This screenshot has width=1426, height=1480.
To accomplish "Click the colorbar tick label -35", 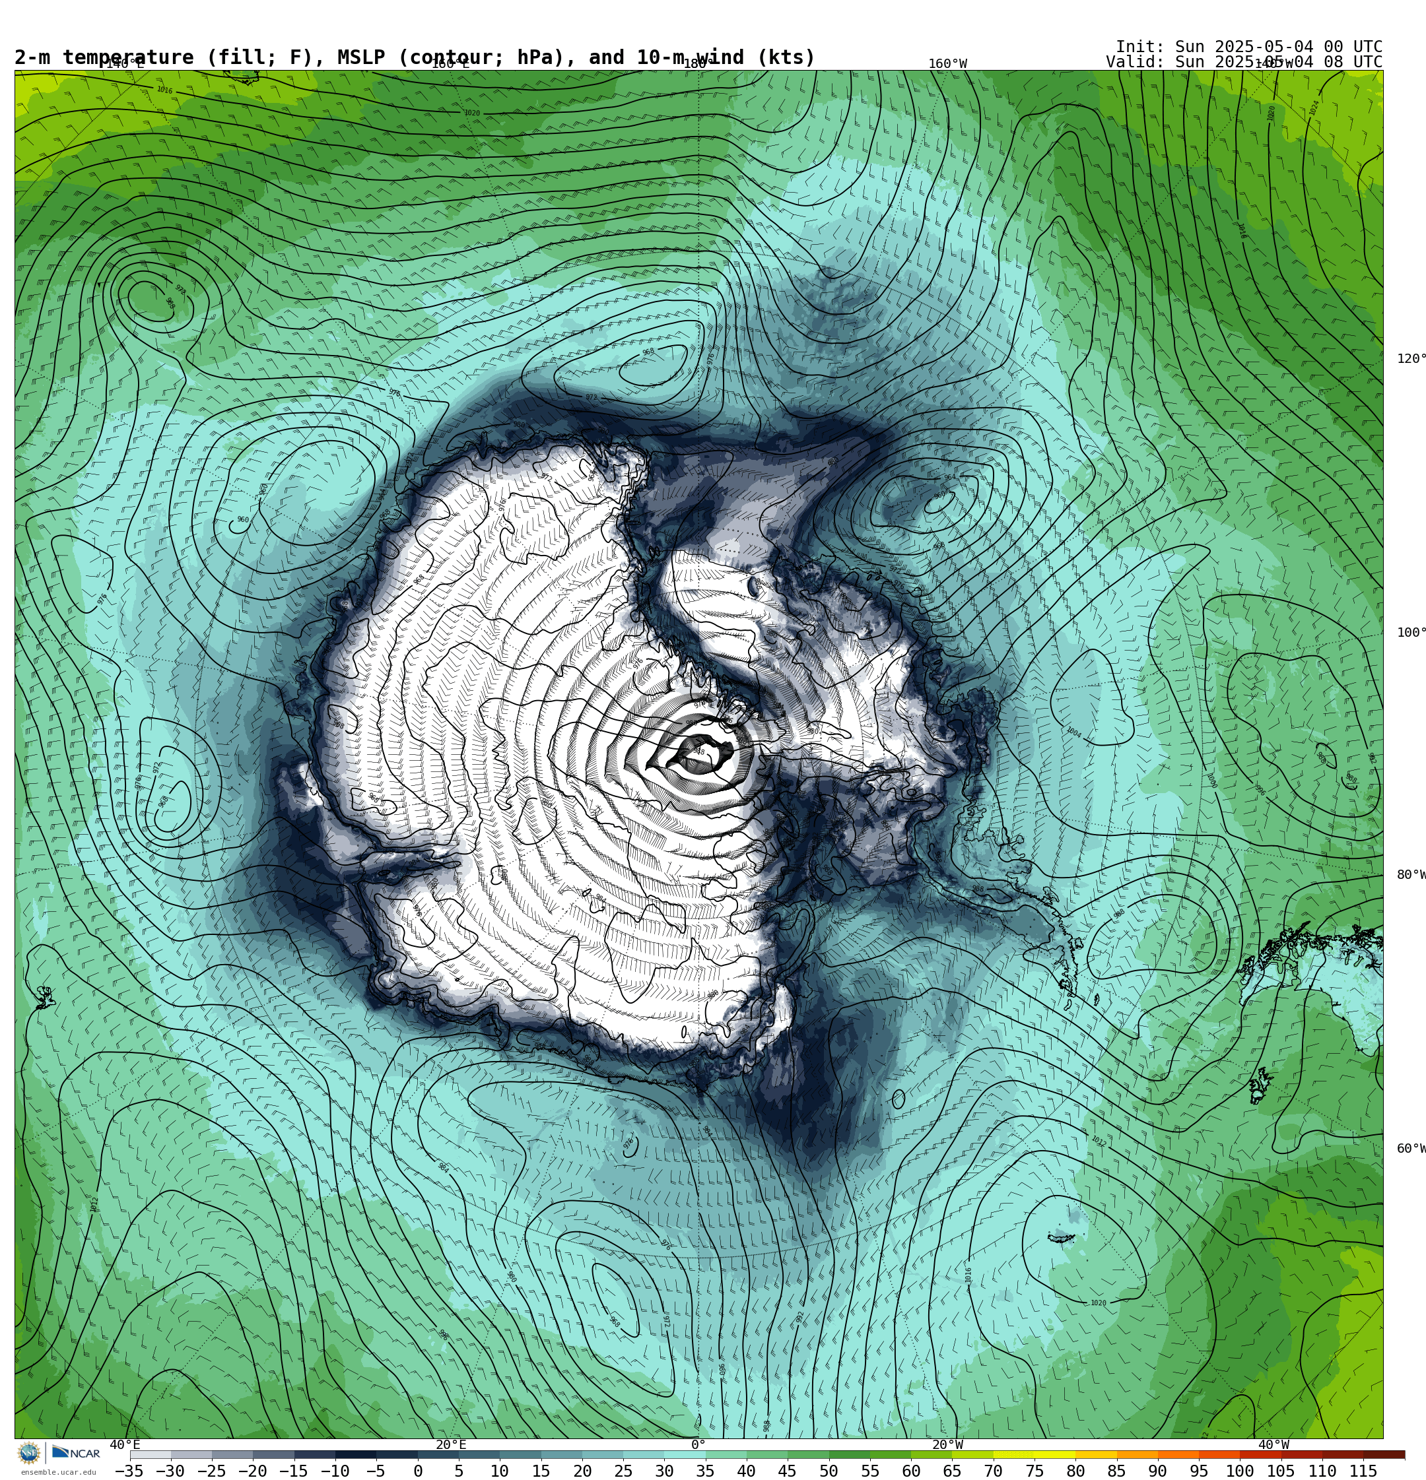I will 129,1471.
